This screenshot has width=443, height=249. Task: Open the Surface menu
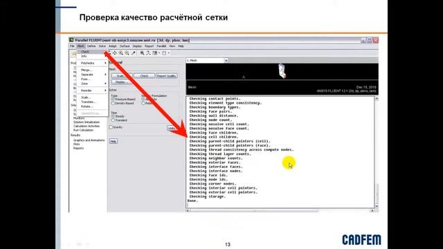tap(125, 46)
